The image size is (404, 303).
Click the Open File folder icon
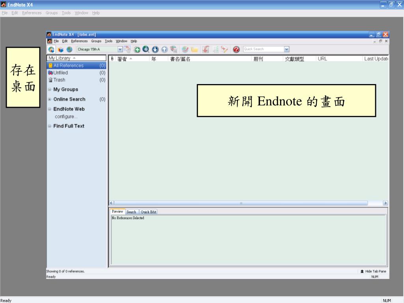tap(195, 49)
